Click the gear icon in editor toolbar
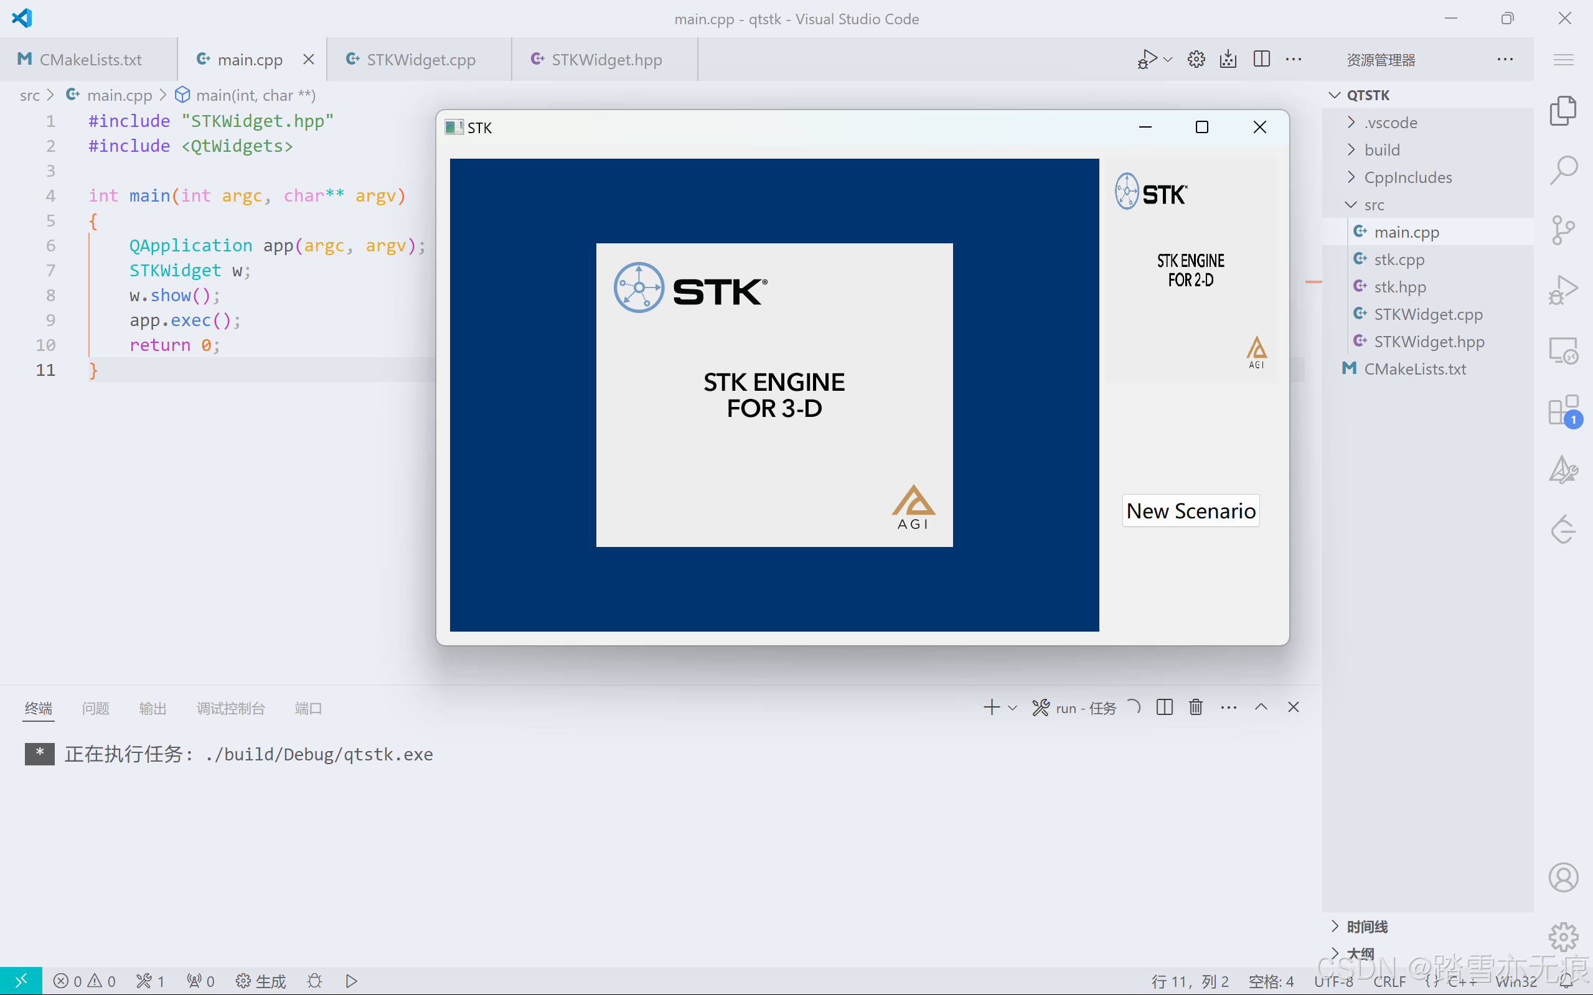Viewport: 1593px width, 995px height. 1196,59
